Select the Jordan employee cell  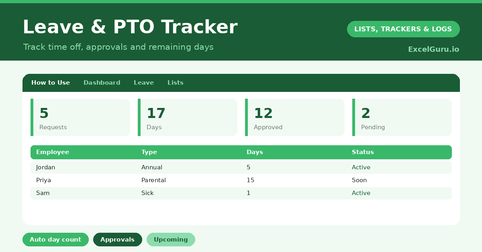[x=46, y=167]
